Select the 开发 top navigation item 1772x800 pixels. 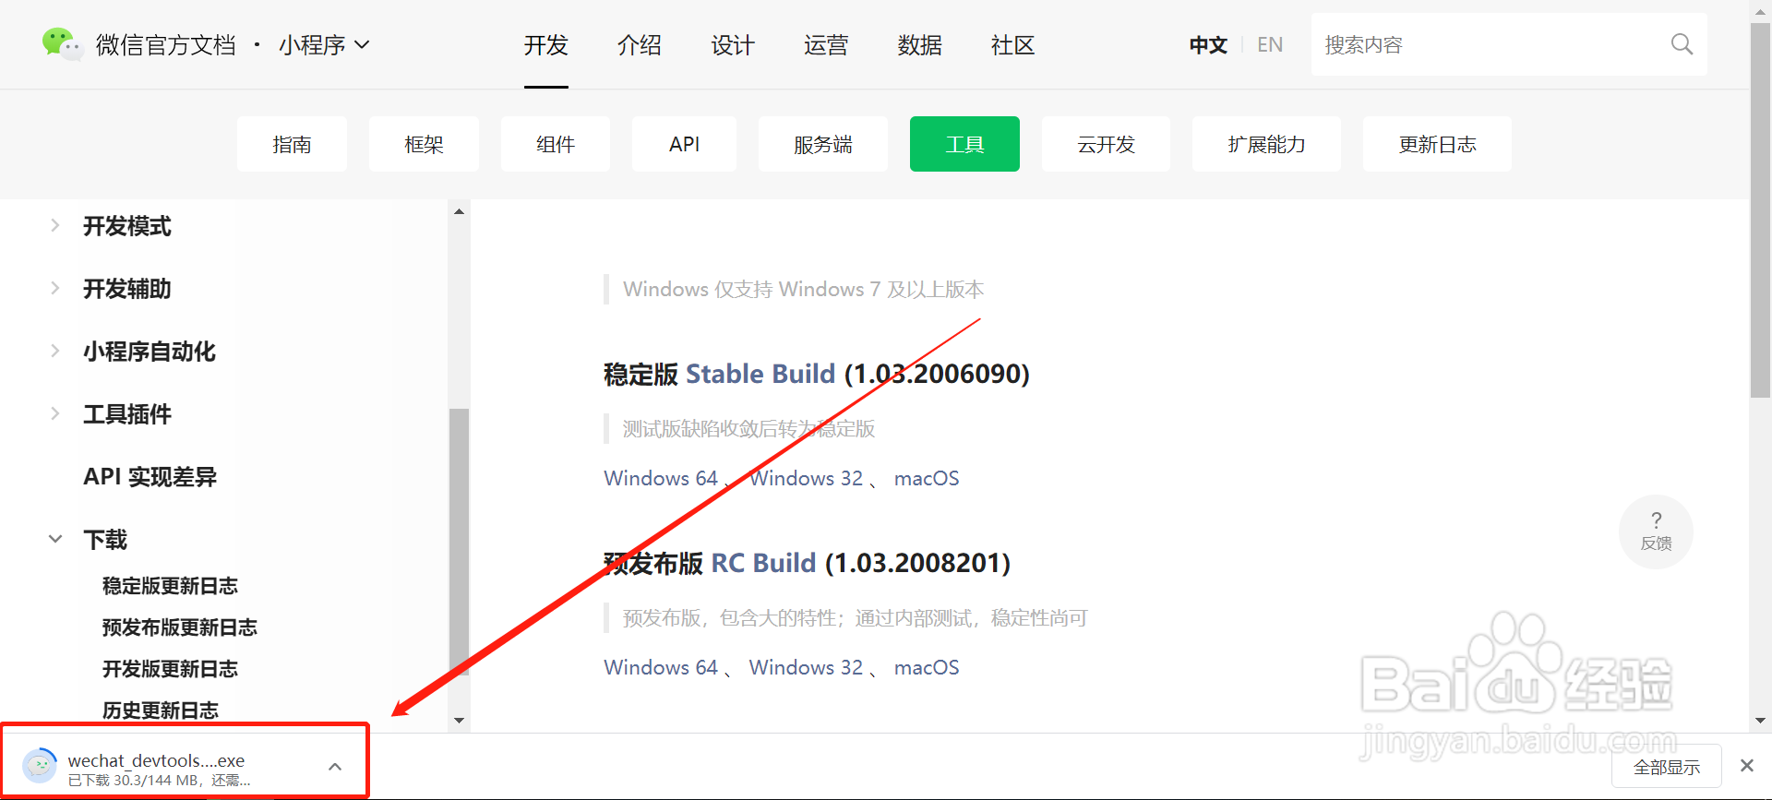coord(546,44)
